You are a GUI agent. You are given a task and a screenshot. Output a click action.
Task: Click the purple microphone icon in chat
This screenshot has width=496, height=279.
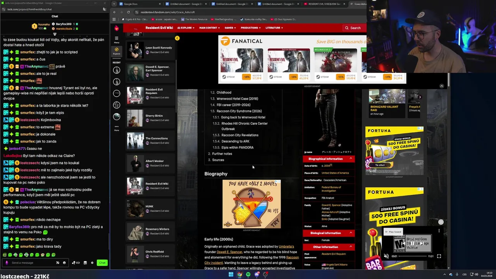7,263
